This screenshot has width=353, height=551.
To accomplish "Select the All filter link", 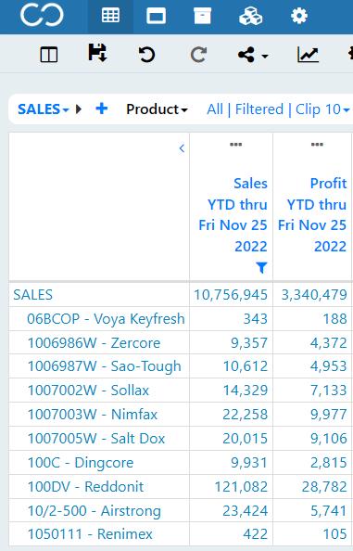I will (x=215, y=109).
